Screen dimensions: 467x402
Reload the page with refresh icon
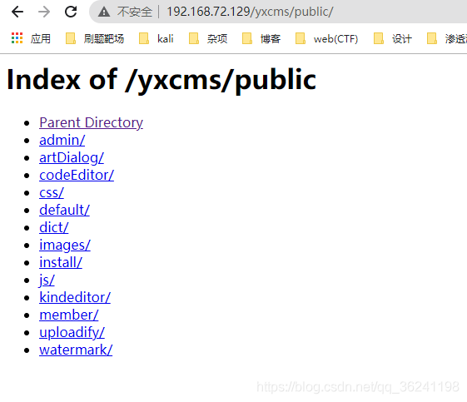click(71, 12)
